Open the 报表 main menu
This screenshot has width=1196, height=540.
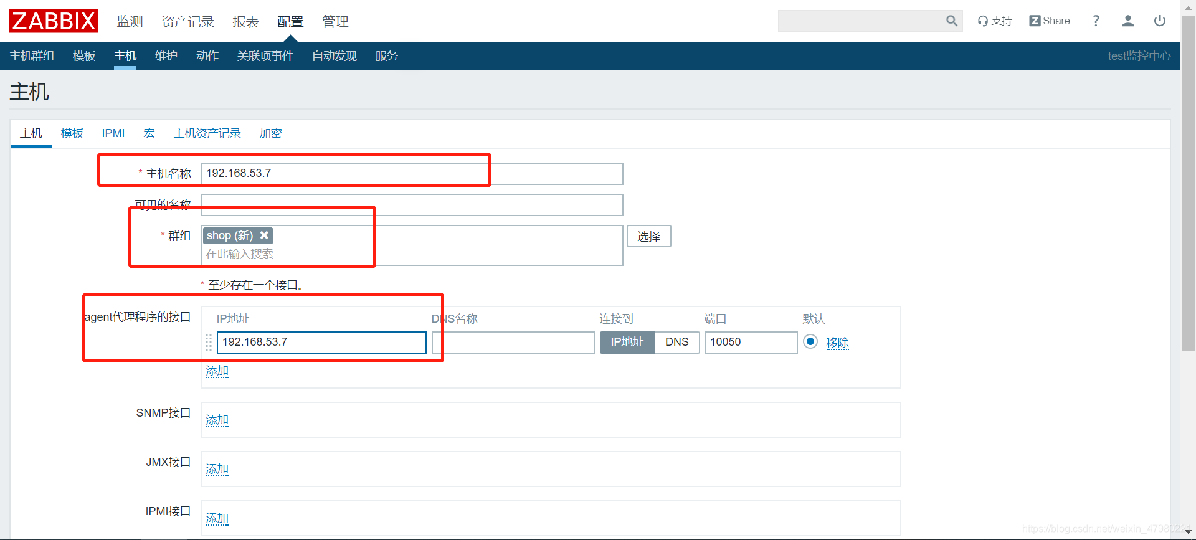(245, 21)
